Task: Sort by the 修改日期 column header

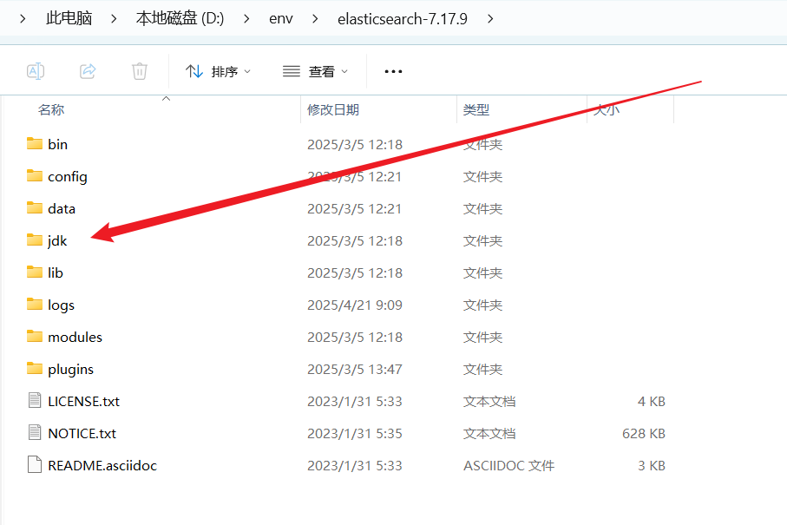Action: (x=333, y=109)
